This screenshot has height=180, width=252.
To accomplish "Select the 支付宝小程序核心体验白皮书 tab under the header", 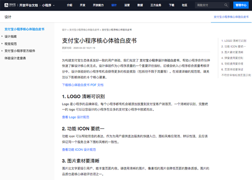I will (231, 17).
